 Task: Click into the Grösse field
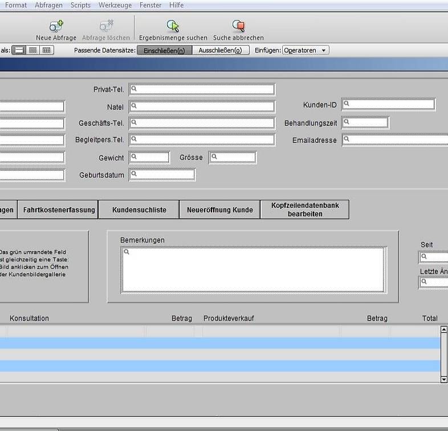tap(233, 158)
